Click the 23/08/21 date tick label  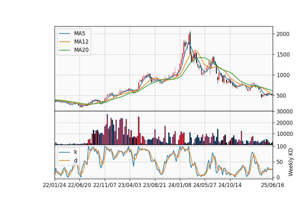155,185
